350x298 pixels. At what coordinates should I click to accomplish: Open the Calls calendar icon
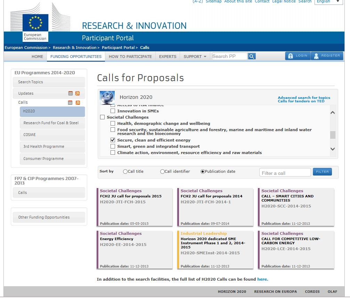click(70, 103)
